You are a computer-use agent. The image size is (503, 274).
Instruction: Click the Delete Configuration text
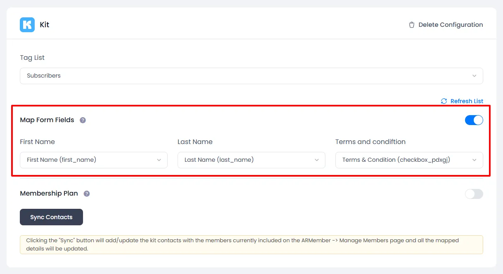coord(451,25)
